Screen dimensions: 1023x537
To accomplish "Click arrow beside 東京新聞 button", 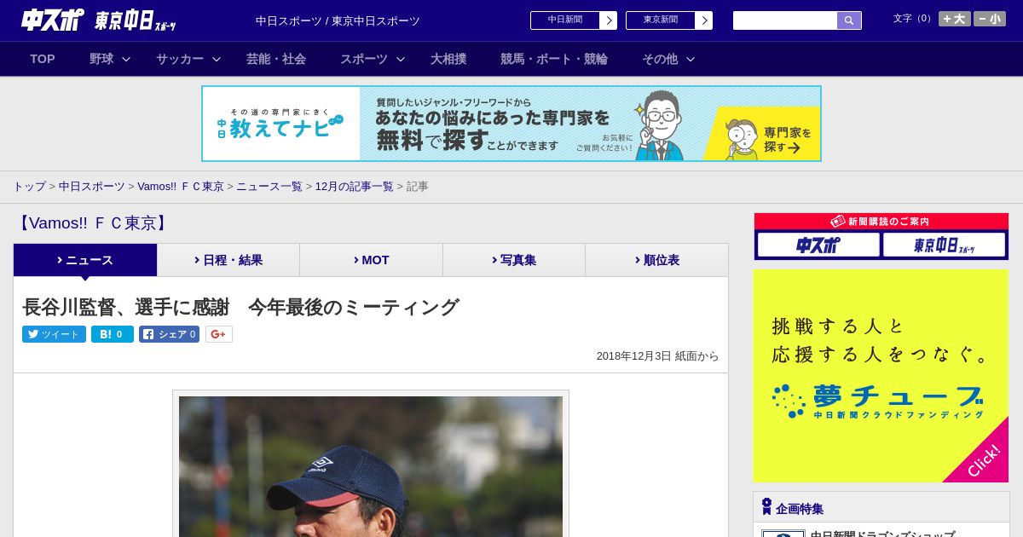I will [704, 20].
